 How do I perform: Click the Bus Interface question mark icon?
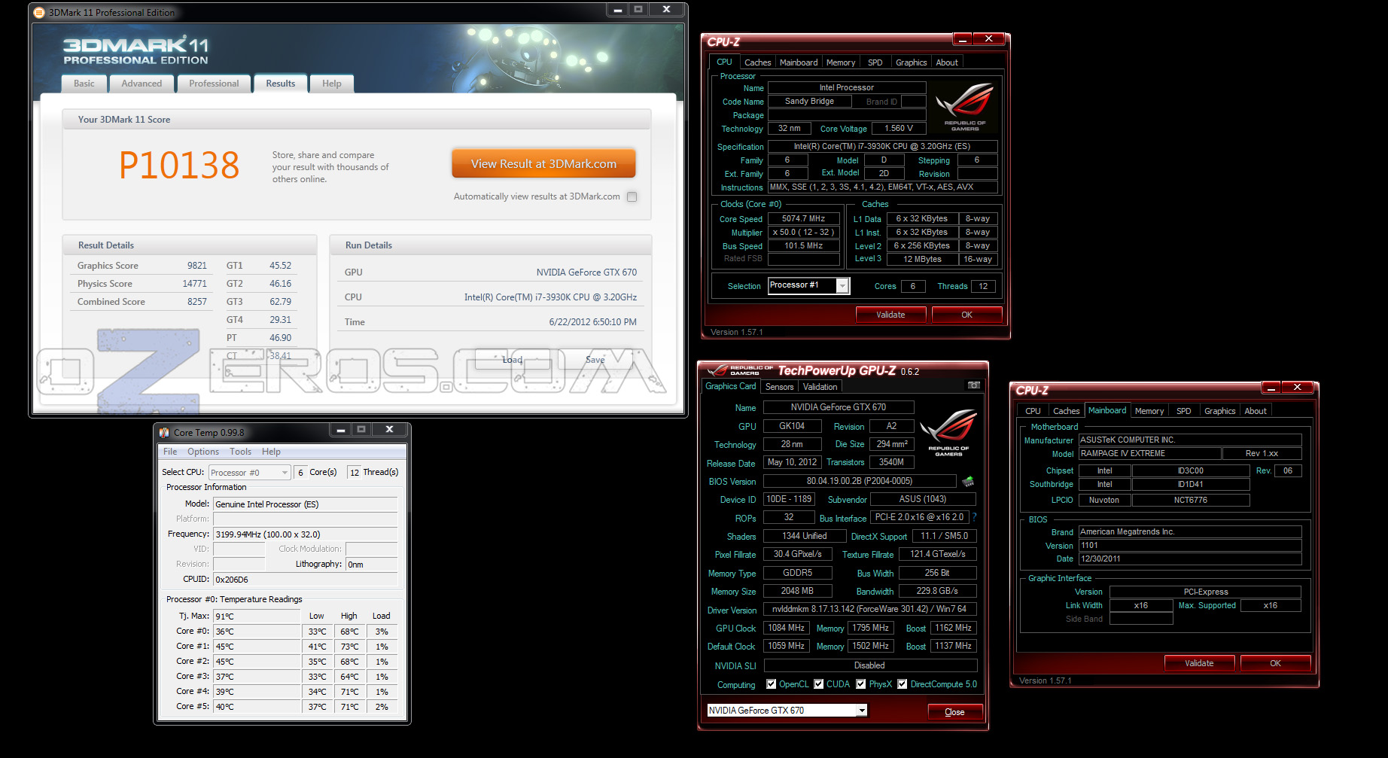[x=974, y=517]
